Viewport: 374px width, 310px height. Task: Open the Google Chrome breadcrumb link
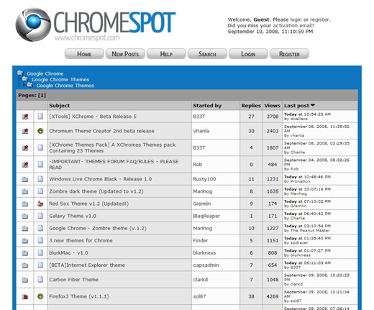click(45, 73)
